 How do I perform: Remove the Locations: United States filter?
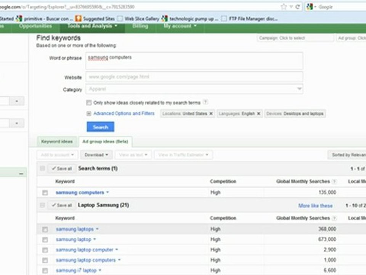[x=211, y=114]
